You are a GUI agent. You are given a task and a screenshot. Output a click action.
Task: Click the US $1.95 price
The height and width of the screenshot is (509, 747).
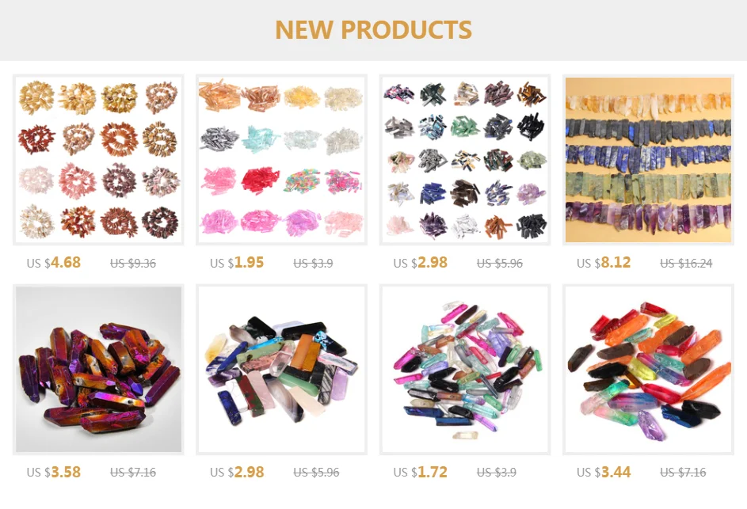tap(237, 262)
